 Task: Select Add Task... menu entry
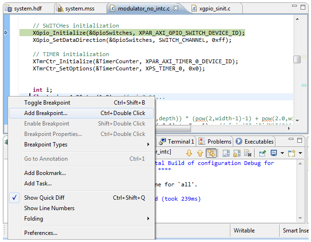click(82, 184)
